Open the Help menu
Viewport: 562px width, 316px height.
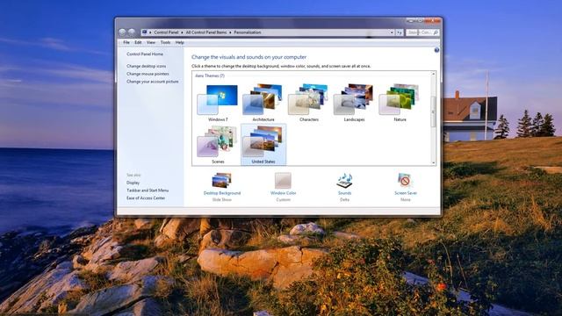pyautogui.click(x=179, y=42)
